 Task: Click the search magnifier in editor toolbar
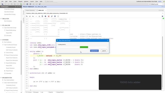click(27, 16)
